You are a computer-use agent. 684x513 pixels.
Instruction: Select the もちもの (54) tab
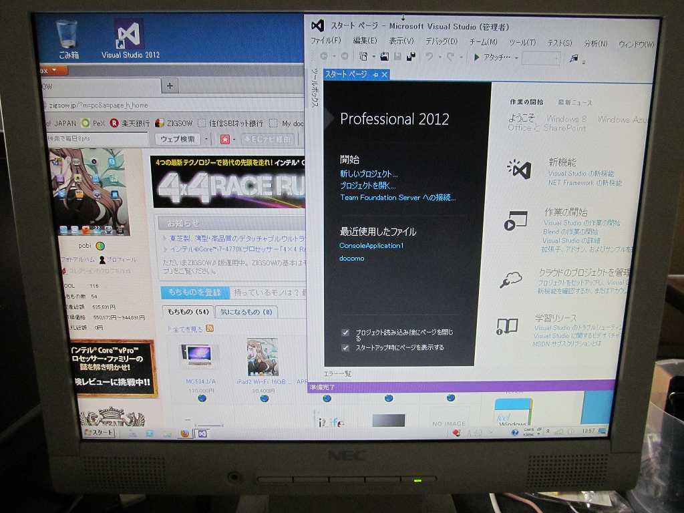tap(188, 311)
